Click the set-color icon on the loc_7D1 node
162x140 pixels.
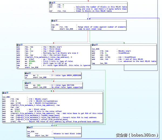click(x=53, y=21)
